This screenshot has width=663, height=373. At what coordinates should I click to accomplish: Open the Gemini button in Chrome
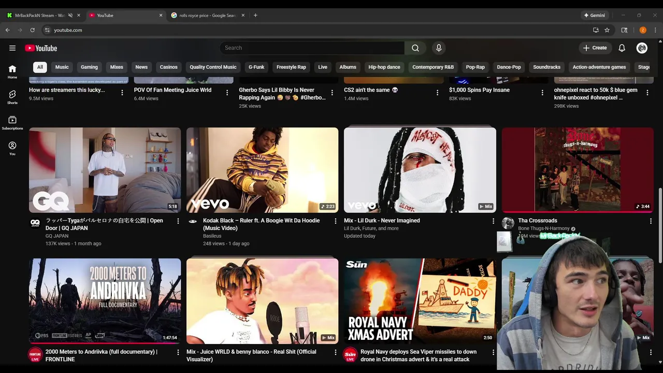click(x=594, y=16)
